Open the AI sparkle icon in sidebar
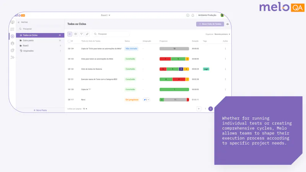 (x=13, y=57)
